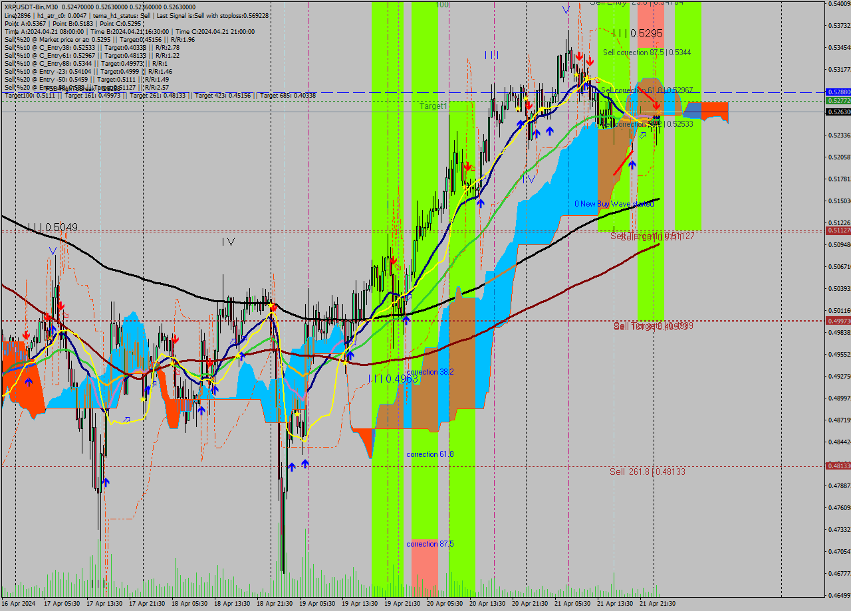The width and height of the screenshot is (851, 611).
Task: Click the red 0.48133 price tag
Action: pos(838,466)
